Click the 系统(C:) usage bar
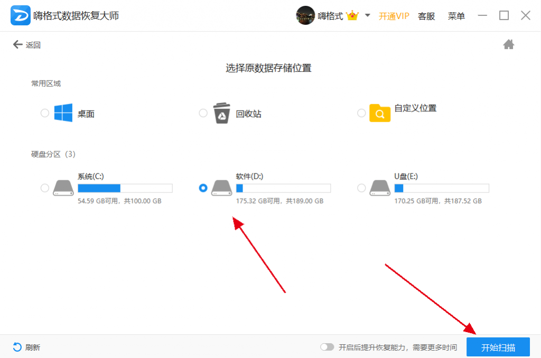541x358 pixels. point(125,188)
